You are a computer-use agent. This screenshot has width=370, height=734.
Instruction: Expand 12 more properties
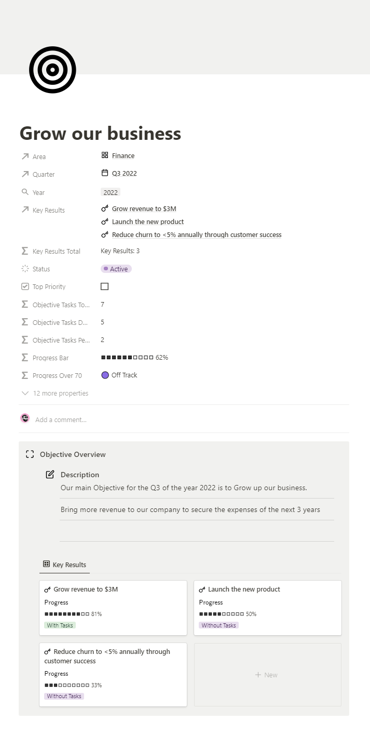click(54, 393)
